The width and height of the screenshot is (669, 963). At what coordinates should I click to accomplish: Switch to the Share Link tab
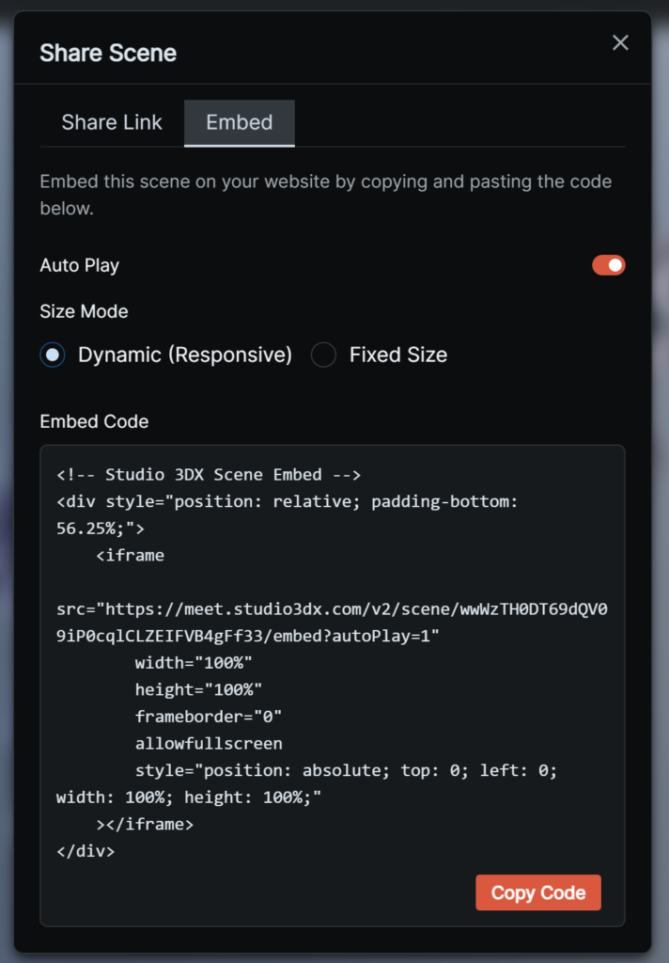(x=112, y=122)
